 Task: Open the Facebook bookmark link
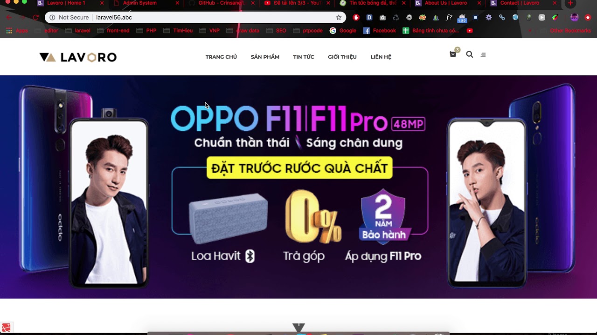380,31
